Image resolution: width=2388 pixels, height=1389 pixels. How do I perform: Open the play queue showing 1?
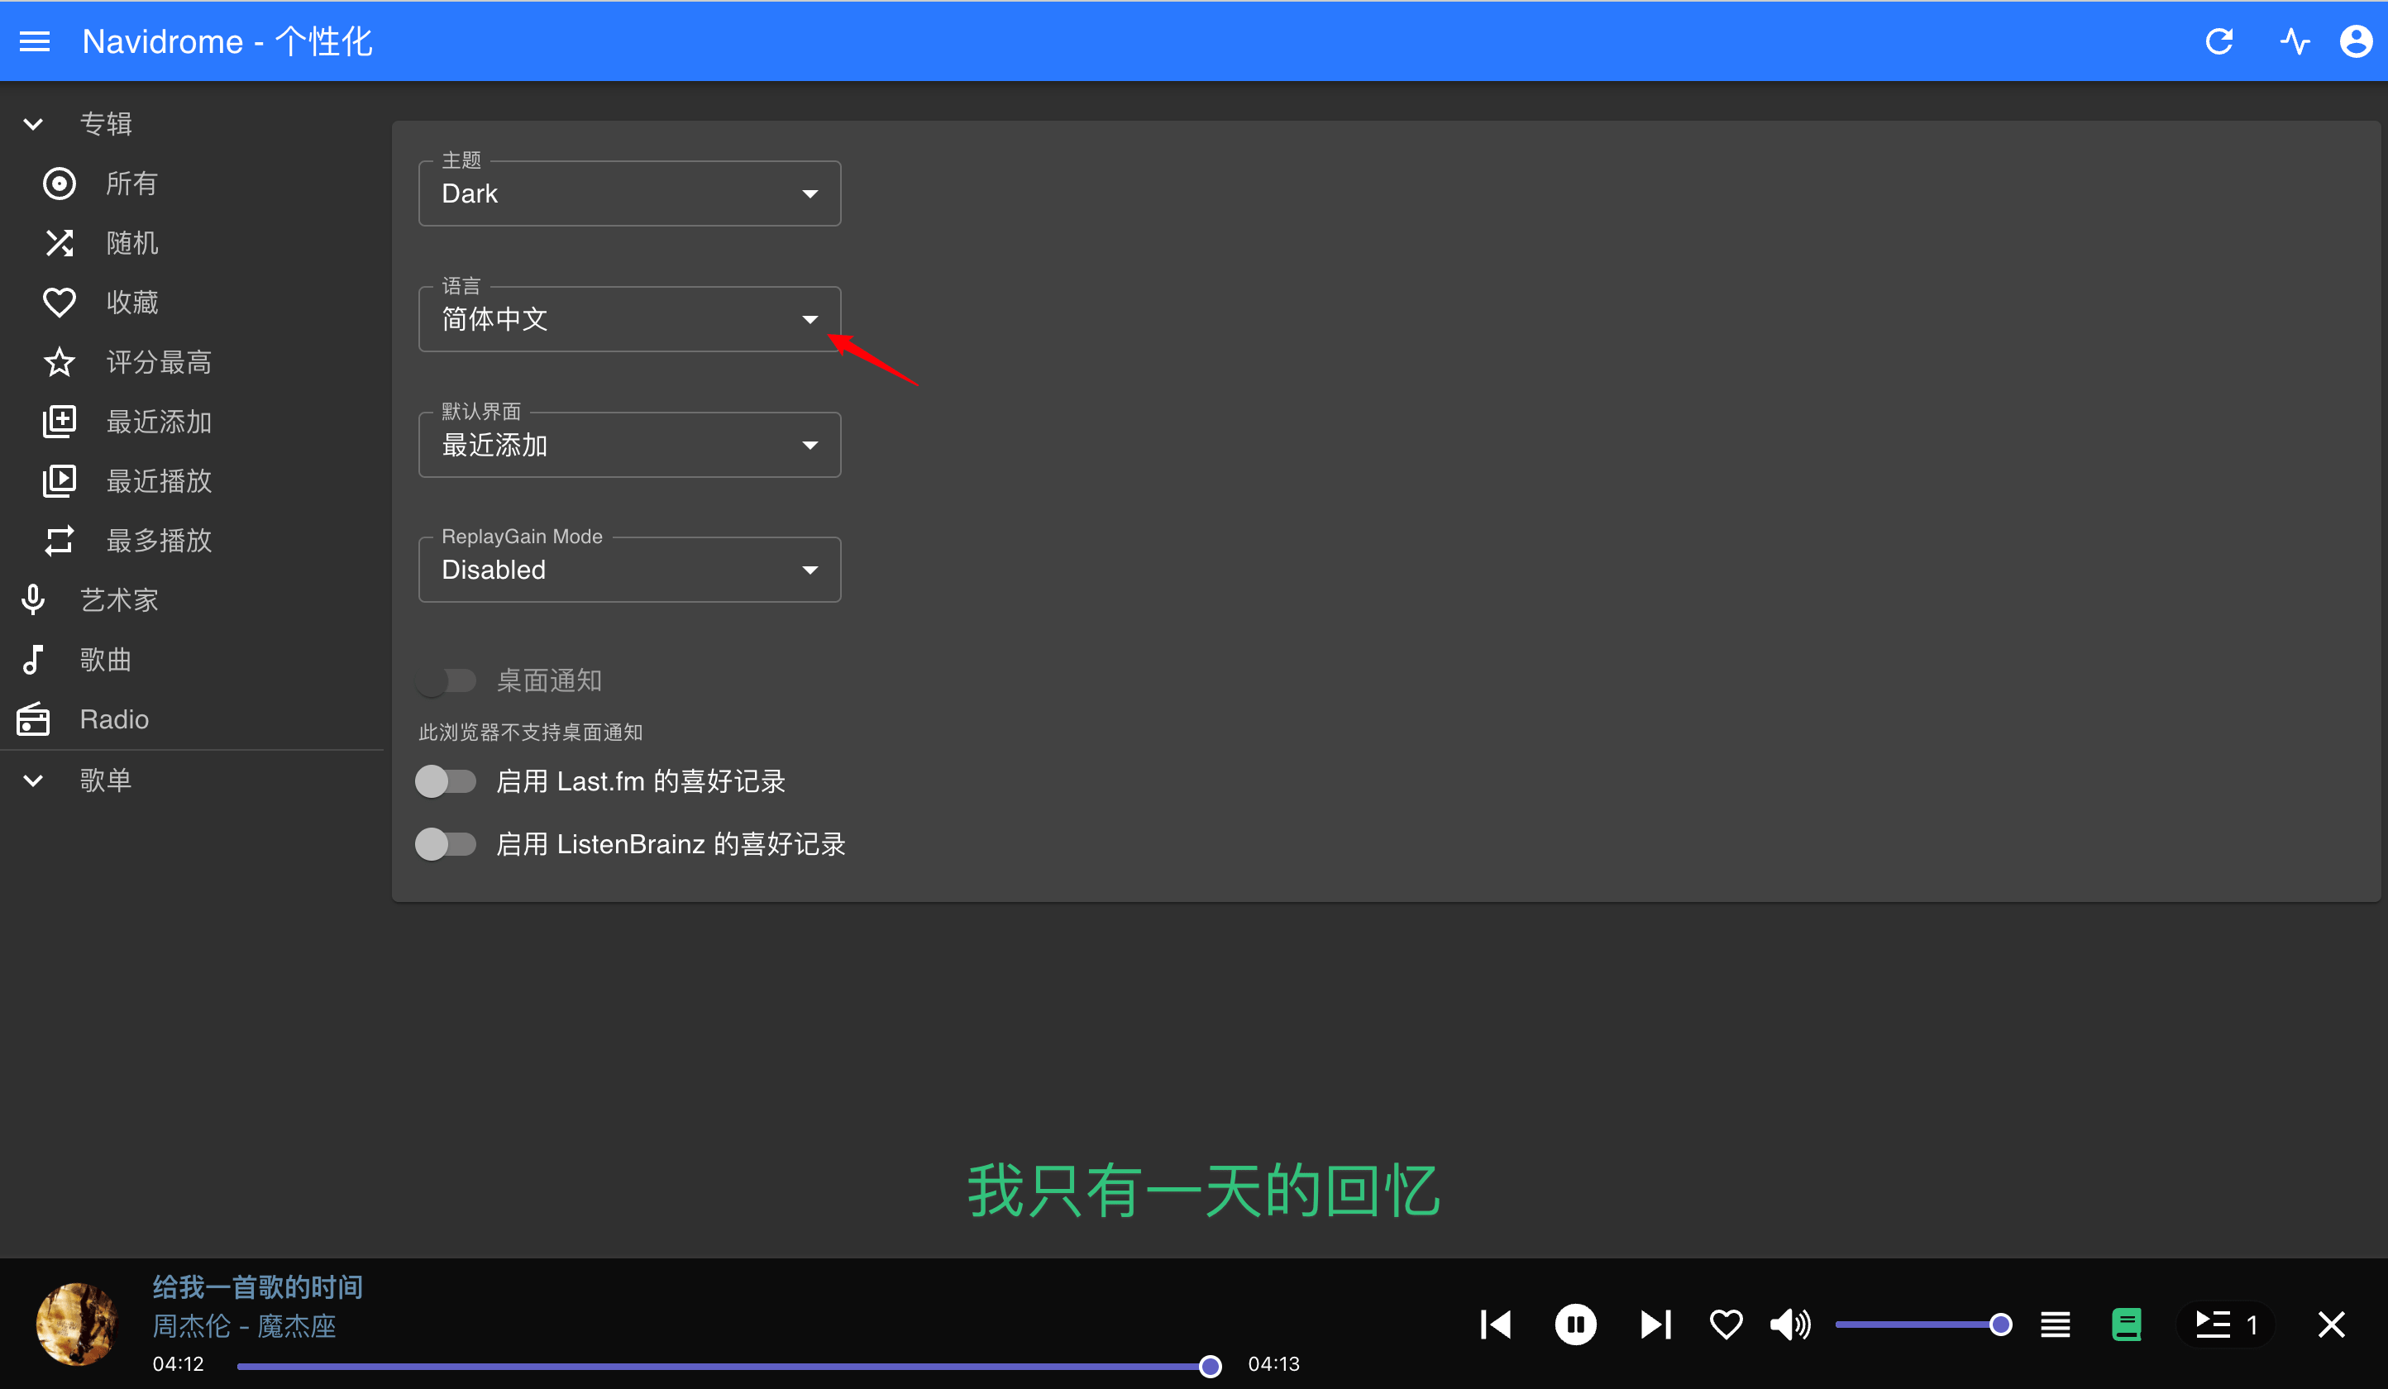2226,1325
